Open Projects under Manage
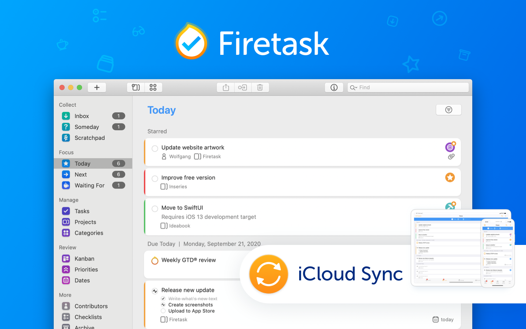 pyautogui.click(x=93, y=222)
